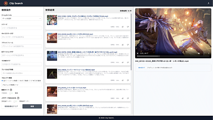The width and height of the screenshot is (213, 120).
Task: Click the 030_13100-13410 clip thumbnail
Action: click(x=52, y=20)
